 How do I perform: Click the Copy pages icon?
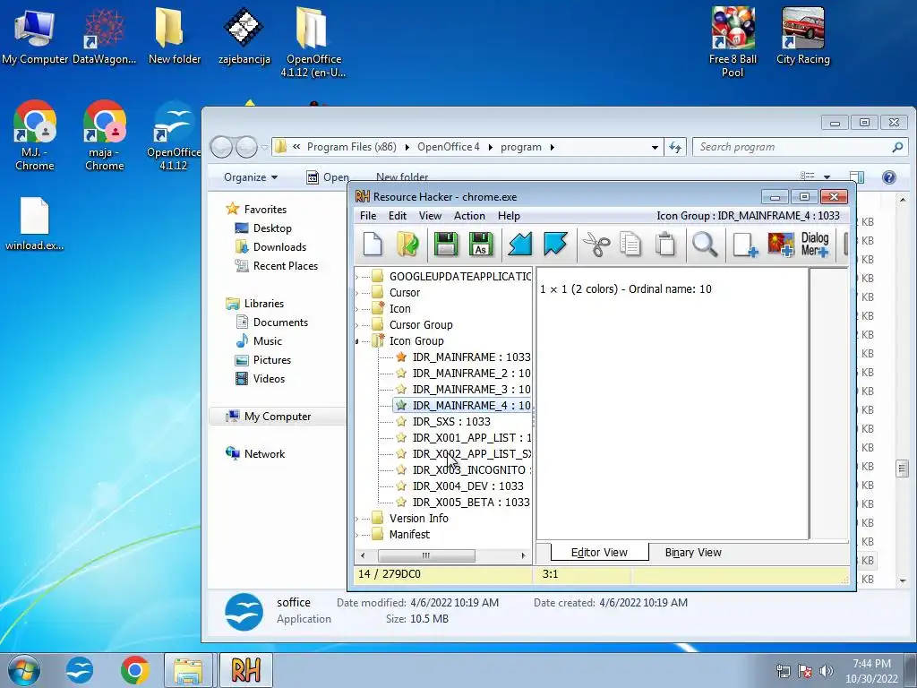[630, 244]
